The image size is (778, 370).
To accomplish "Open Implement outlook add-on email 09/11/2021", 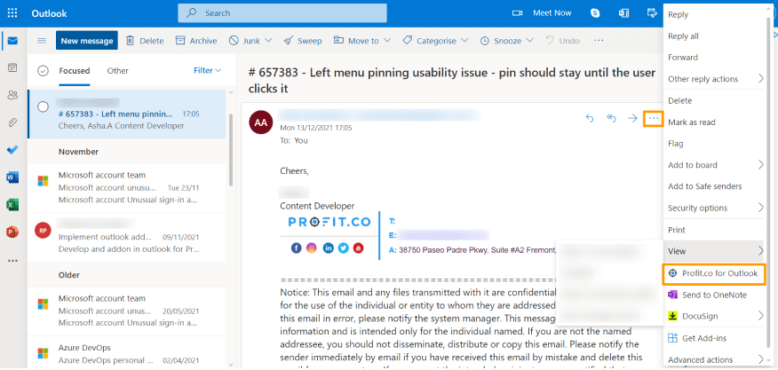I will 126,237.
